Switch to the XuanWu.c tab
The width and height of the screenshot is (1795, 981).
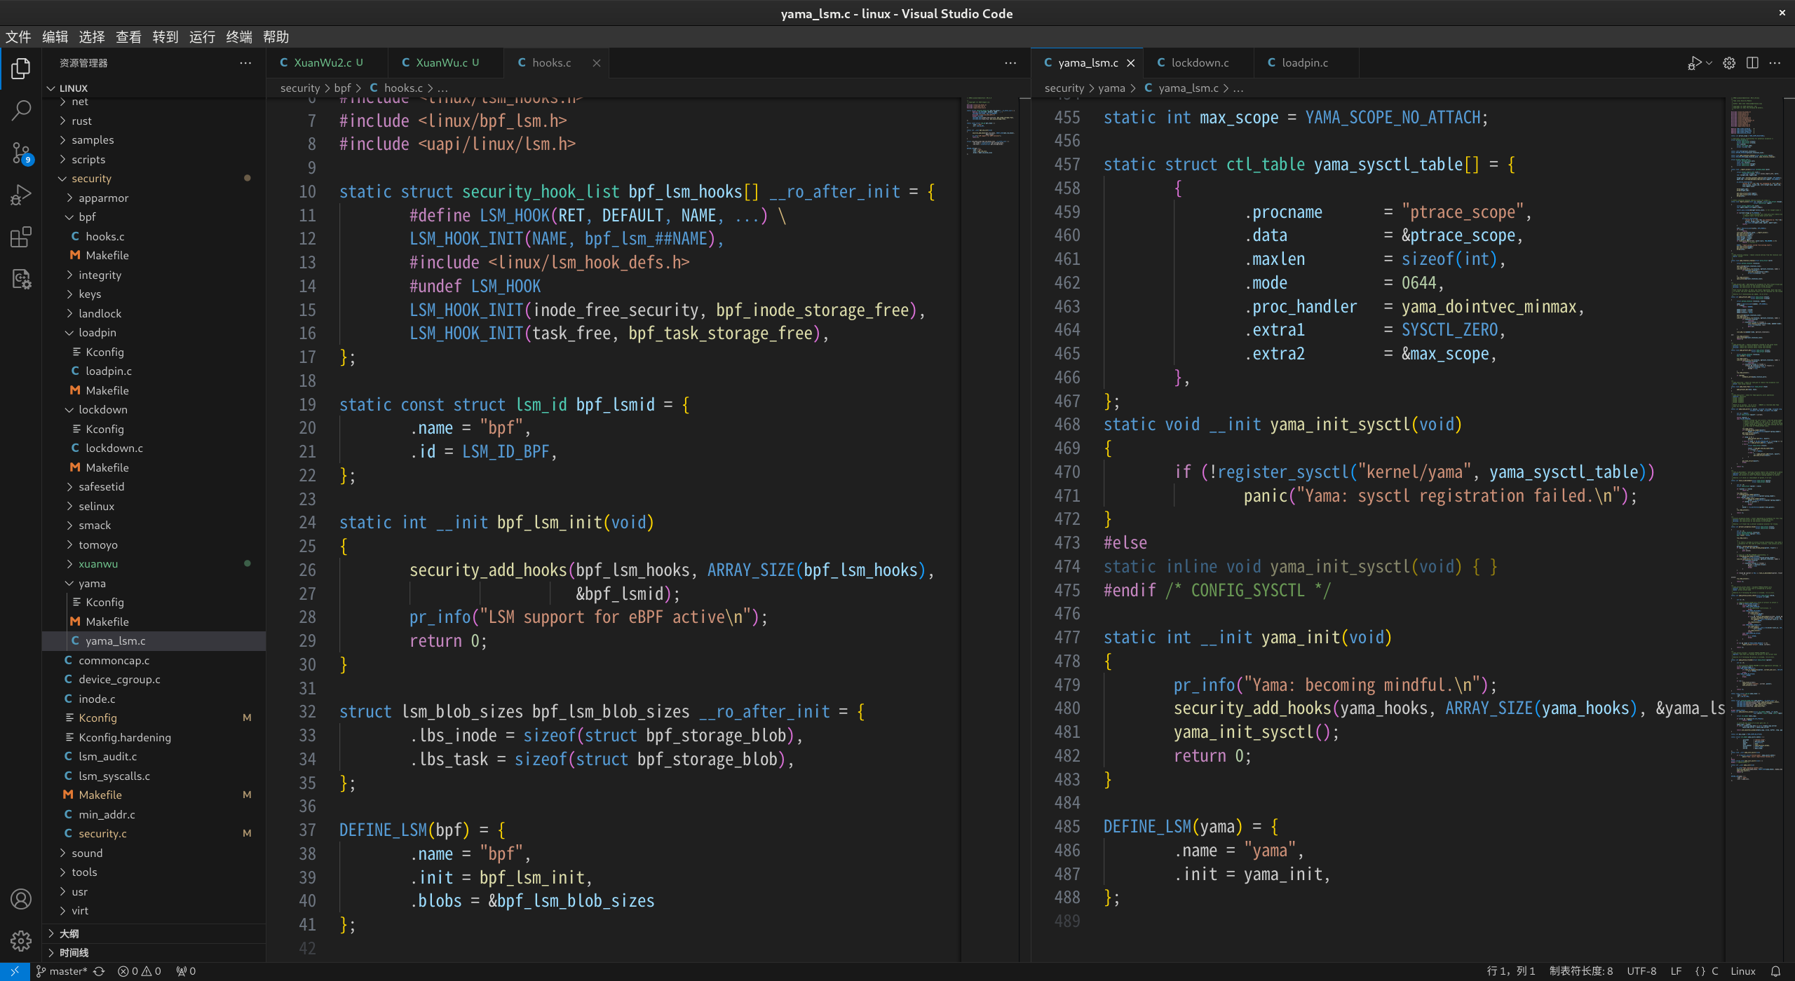point(445,63)
